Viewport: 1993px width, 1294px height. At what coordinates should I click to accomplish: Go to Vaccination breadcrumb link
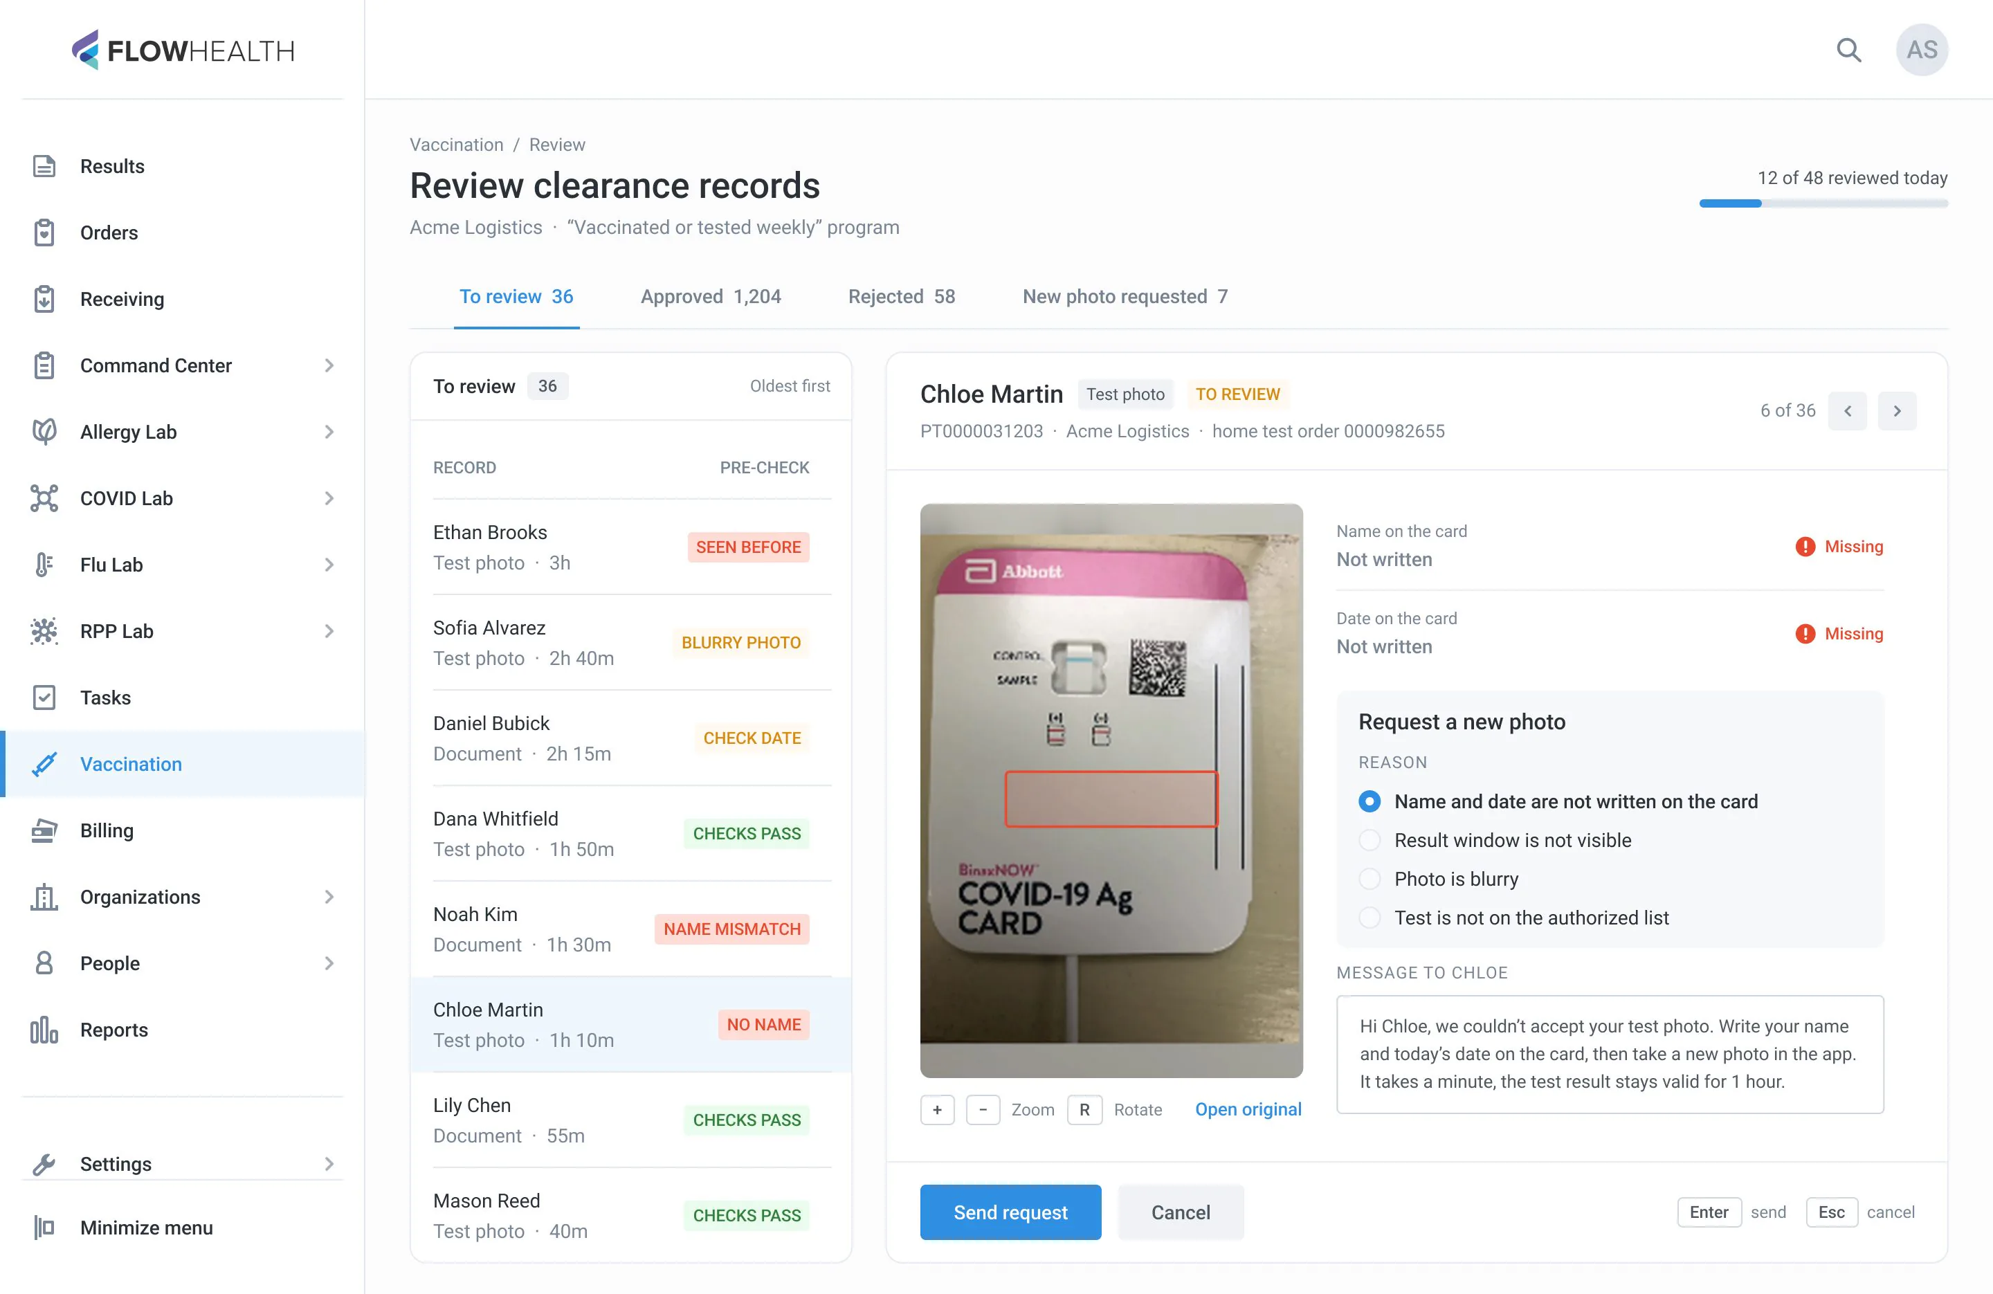click(456, 144)
